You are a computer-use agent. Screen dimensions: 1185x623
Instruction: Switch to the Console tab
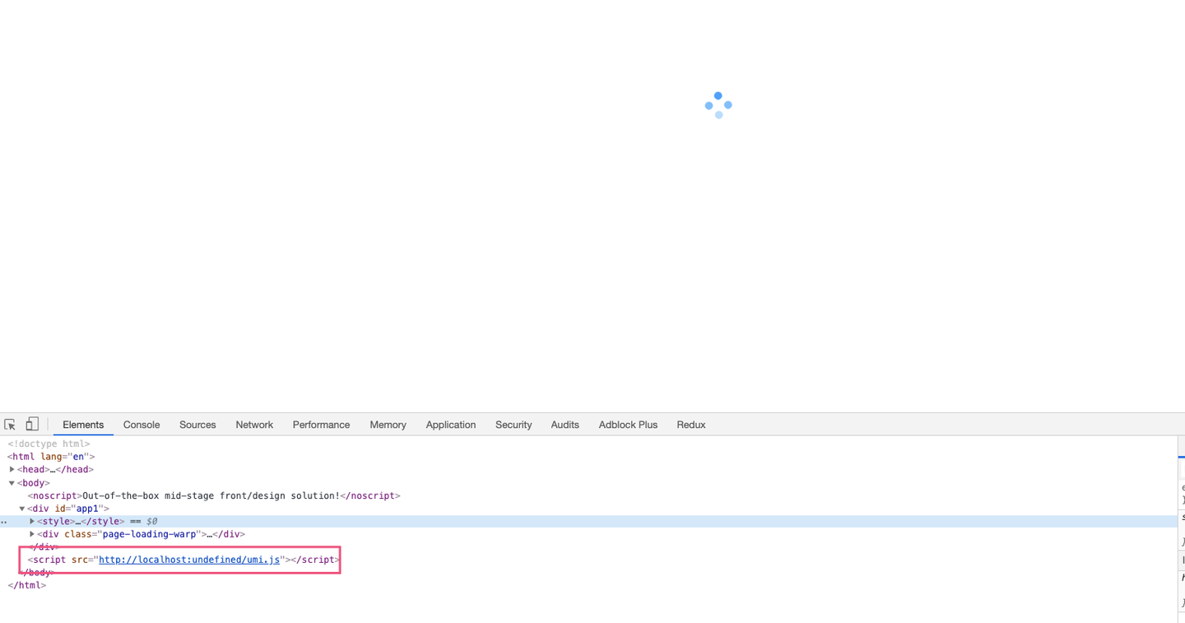pos(142,425)
